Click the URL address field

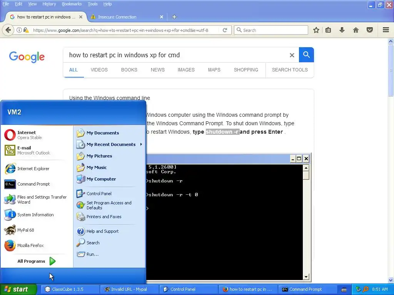120,30
